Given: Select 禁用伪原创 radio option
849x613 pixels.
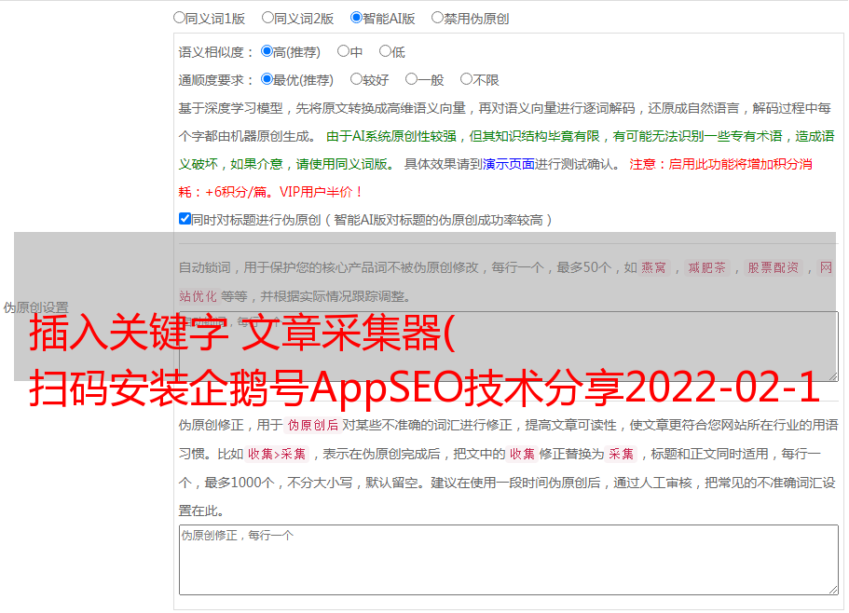Looking at the screenshot, I should click(x=437, y=18).
